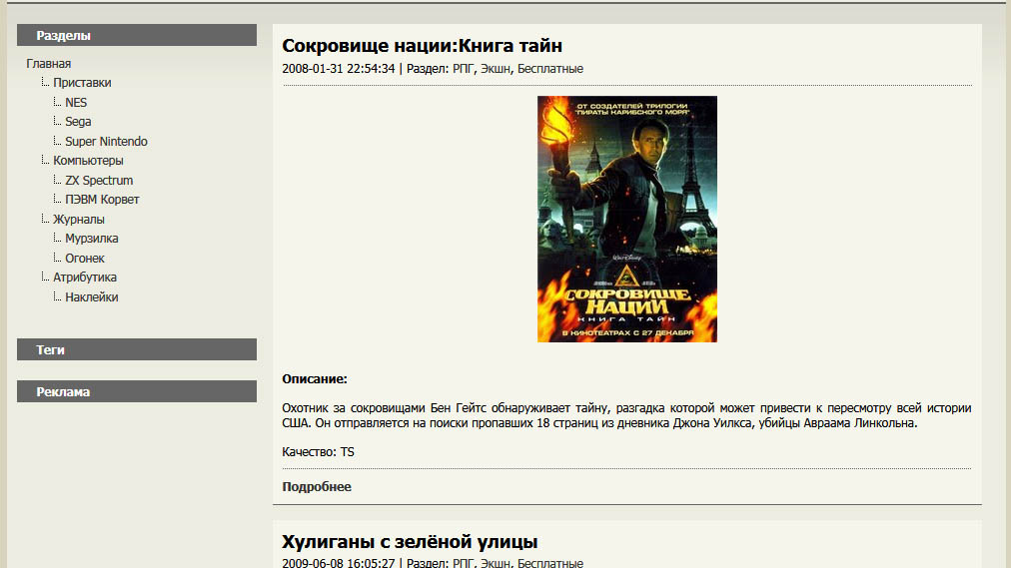Select Огонек magazine link
The height and width of the screenshot is (568, 1011).
tap(85, 259)
